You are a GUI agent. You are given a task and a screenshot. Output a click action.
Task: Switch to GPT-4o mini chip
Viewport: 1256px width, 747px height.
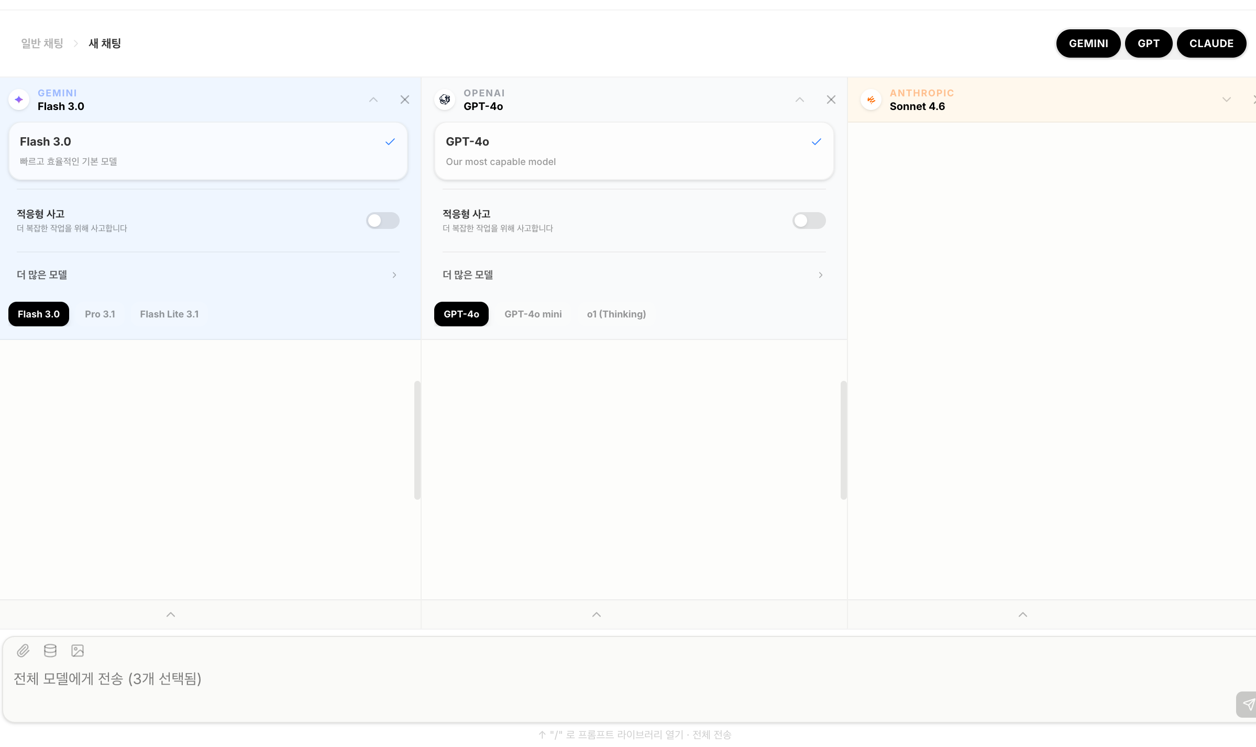[533, 314]
